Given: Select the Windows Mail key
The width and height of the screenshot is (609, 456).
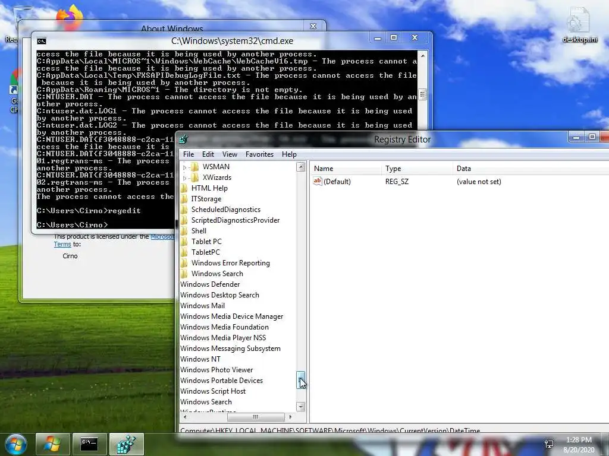Looking at the screenshot, I should pyautogui.click(x=202, y=306).
